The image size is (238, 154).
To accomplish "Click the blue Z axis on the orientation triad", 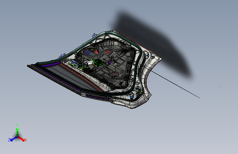I will coord(14,139).
